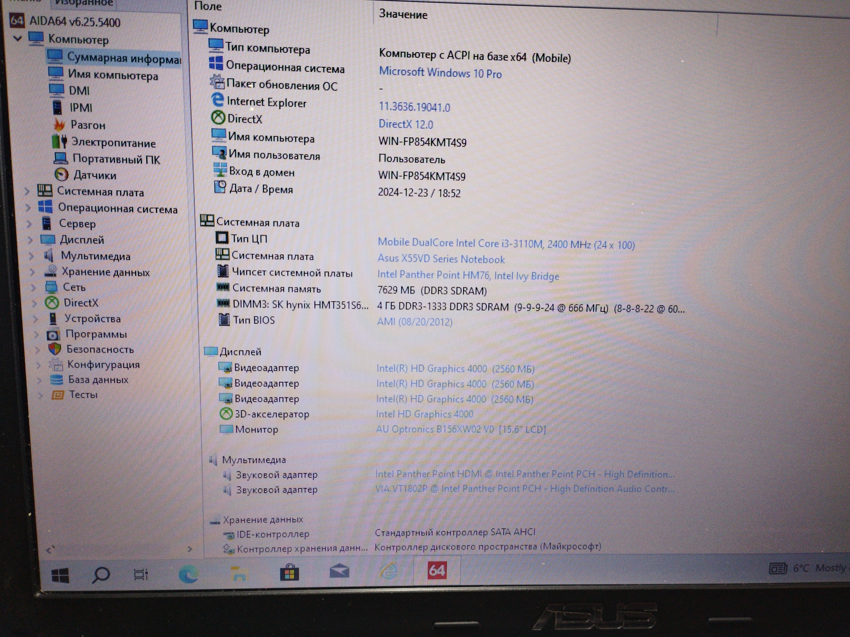The width and height of the screenshot is (850, 637).
Task: Open Task View on the taskbar
Action: (x=141, y=575)
